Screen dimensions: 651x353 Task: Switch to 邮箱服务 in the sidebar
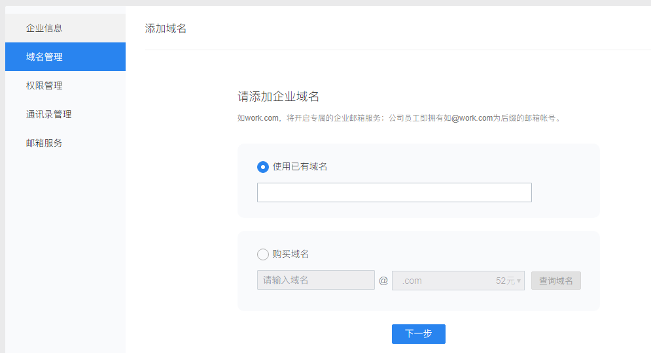pos(44,143)
